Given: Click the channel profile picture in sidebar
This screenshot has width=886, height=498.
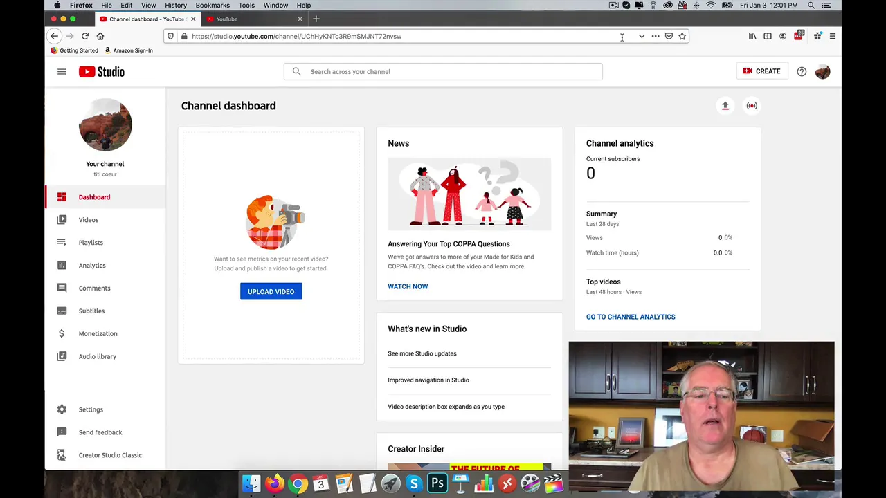Looking at the screenshot, I should point(105,125).
